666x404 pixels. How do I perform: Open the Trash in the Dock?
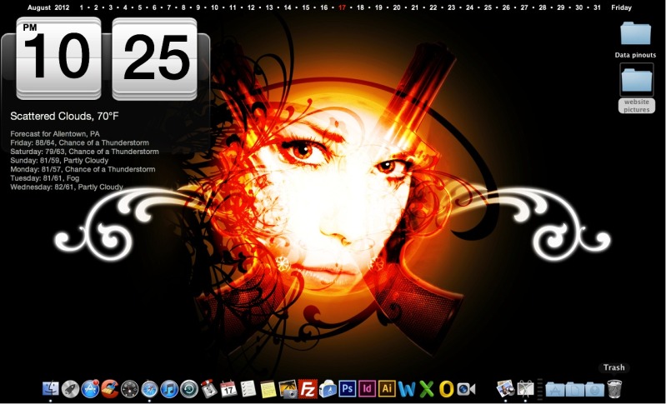pos(614,389)
